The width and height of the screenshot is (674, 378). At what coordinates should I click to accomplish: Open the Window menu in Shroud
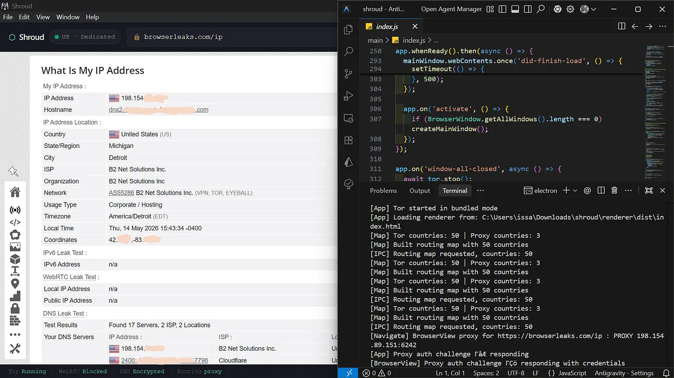tap(68, 17)
